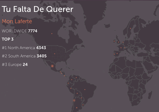Click the large ringed marker in Mexico
Screen dimensions: 159x112
coord(52,66)
